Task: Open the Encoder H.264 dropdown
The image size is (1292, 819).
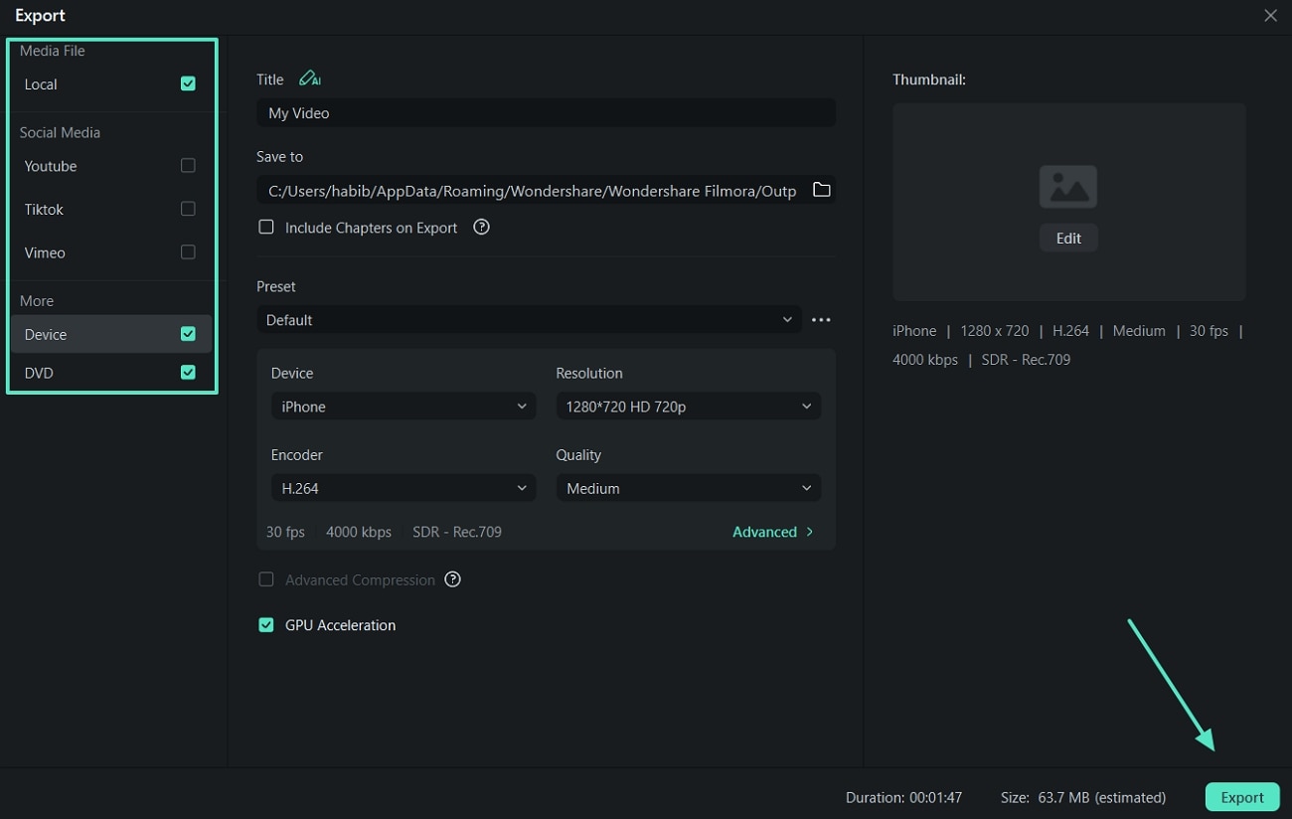Action: pos(403,488)
